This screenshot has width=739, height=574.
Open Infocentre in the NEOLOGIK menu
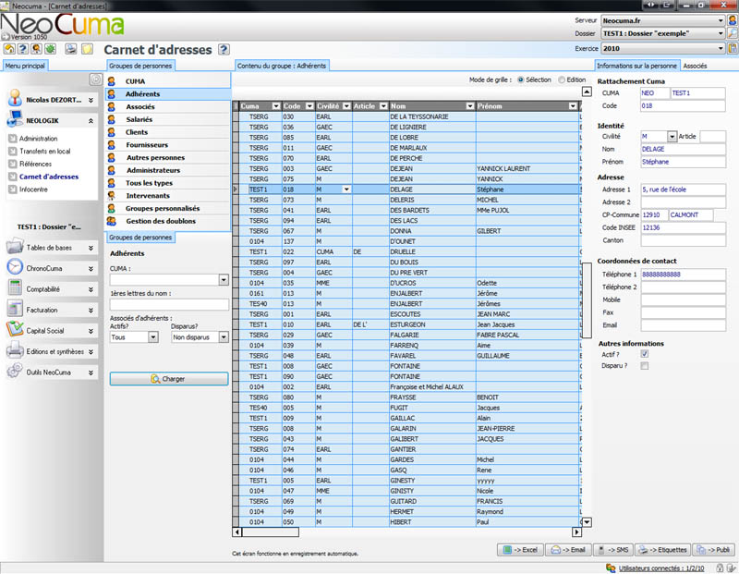coord(33,189)
